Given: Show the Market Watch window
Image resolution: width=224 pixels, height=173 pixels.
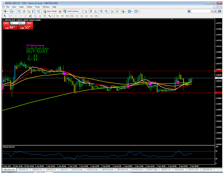Looking at the screenshot, I should [x=19, y=11].
